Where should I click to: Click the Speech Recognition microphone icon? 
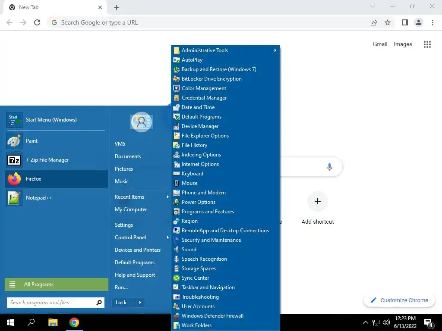[177, 259]
